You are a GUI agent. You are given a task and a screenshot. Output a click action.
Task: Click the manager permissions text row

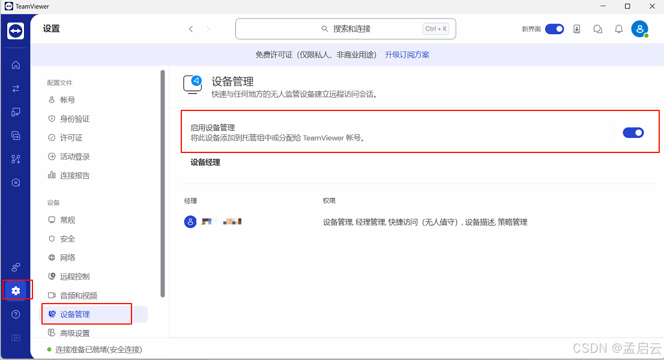pos(424,222)
